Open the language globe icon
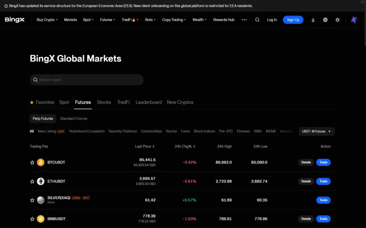This screenshot has height=228, width=366. [325, 20]
